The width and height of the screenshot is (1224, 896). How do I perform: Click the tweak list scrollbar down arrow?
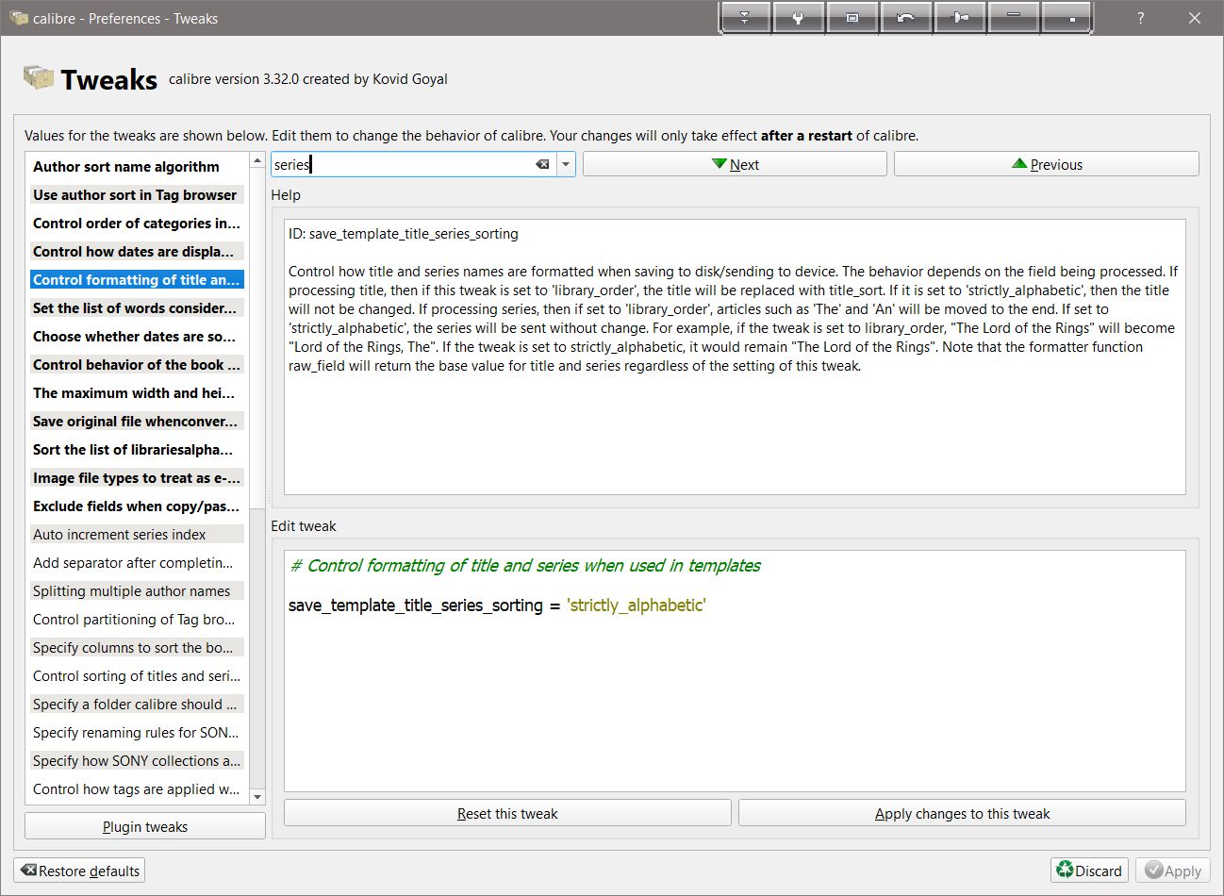click(257, 797)
